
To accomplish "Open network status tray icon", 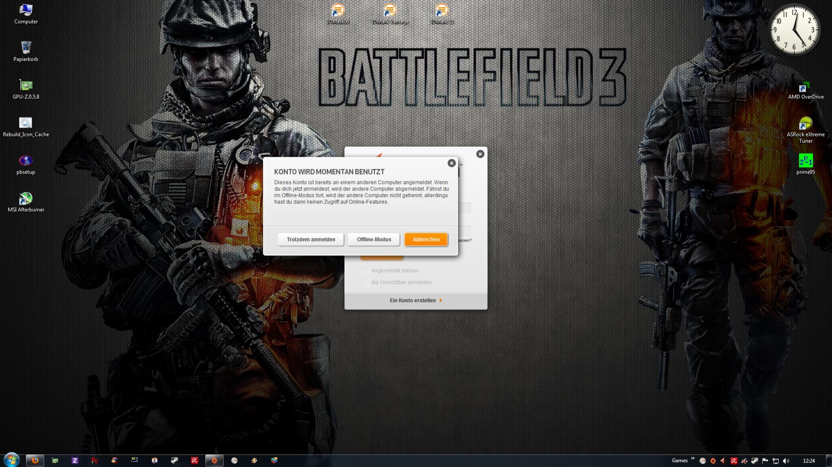I will pyautogui.click(x=776, y=461).
